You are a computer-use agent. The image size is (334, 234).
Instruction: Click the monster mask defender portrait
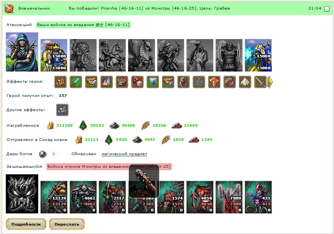click(22, 194)
